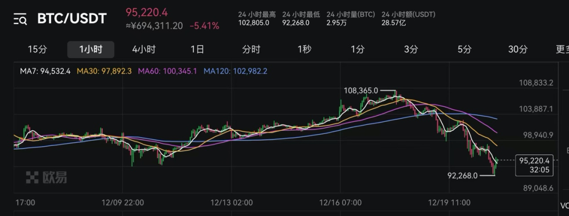The image size is (569, 216).
Task: Click the ≈¥694,311.20 converted price
Action: [154, 26]
